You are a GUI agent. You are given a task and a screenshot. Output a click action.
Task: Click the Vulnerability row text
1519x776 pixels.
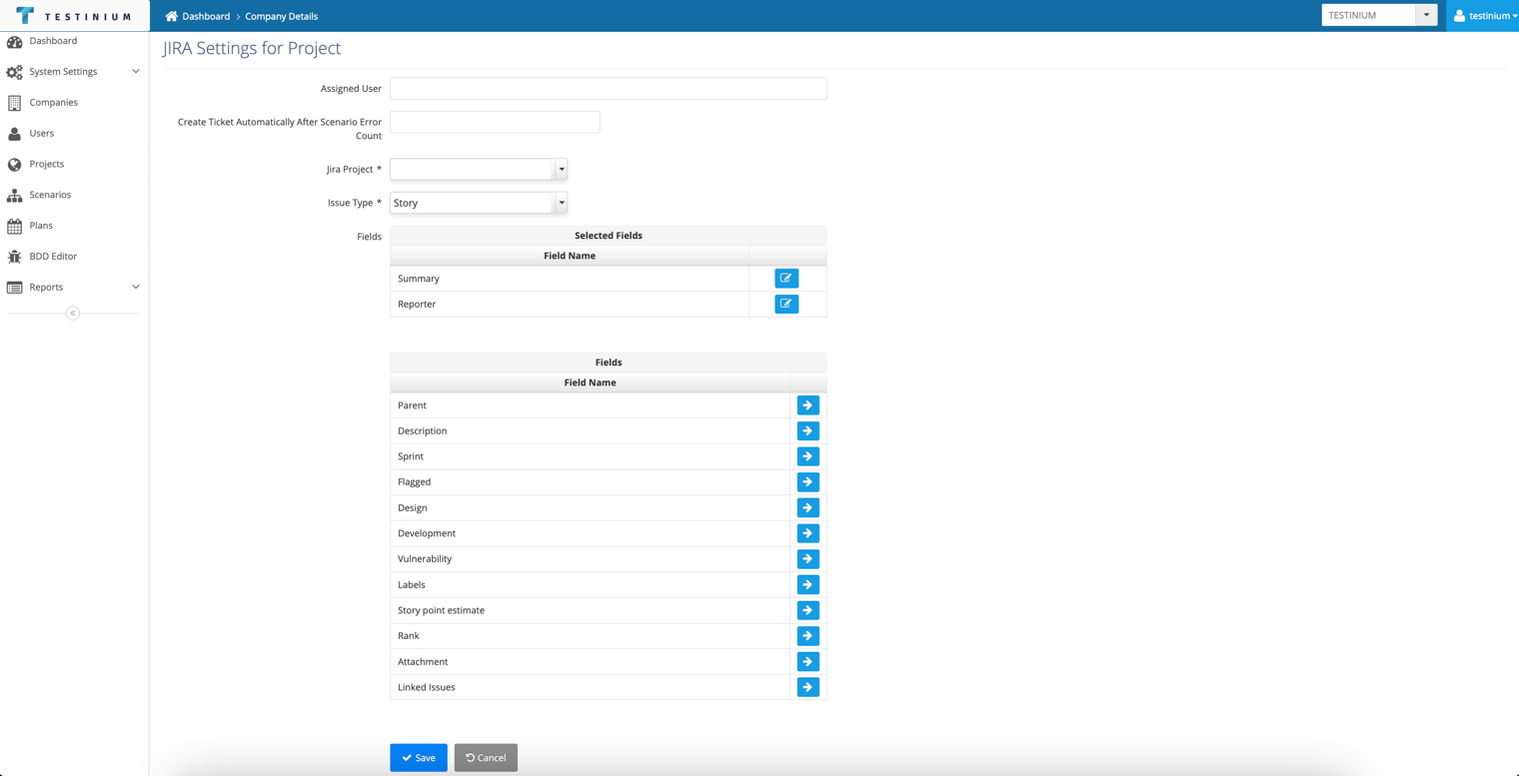tap(425, 559)
